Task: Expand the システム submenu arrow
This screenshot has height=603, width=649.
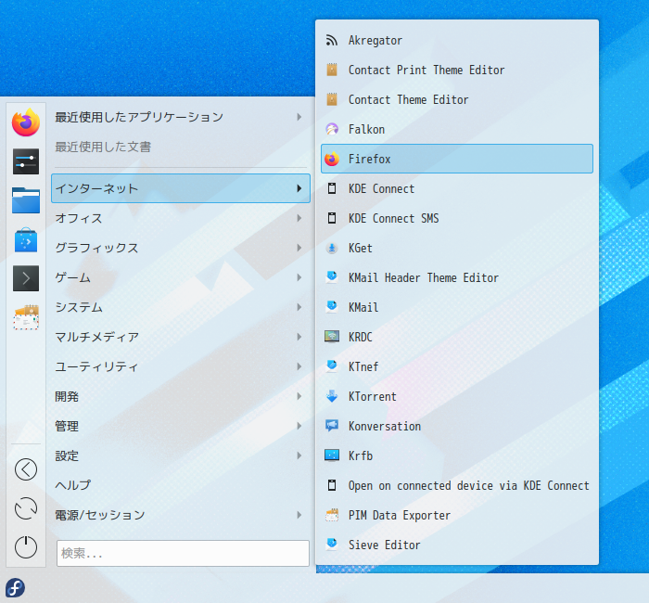Action: click(x=299, y=307)
